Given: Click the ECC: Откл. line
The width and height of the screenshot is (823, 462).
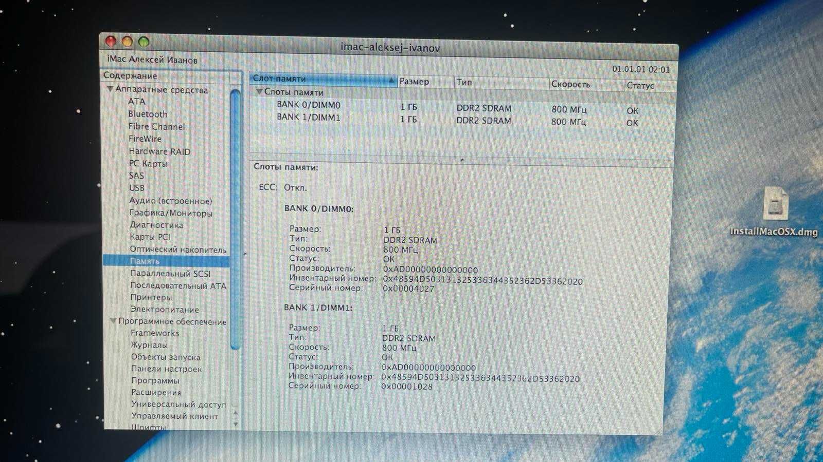Looking at the screenshot, I should tap(283, 187).
